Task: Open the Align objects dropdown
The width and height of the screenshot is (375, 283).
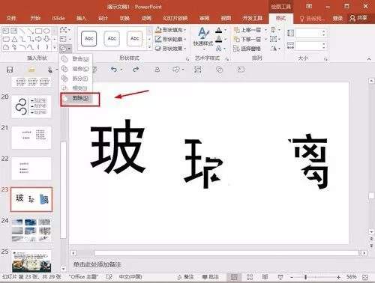Action: pos(275,30)
